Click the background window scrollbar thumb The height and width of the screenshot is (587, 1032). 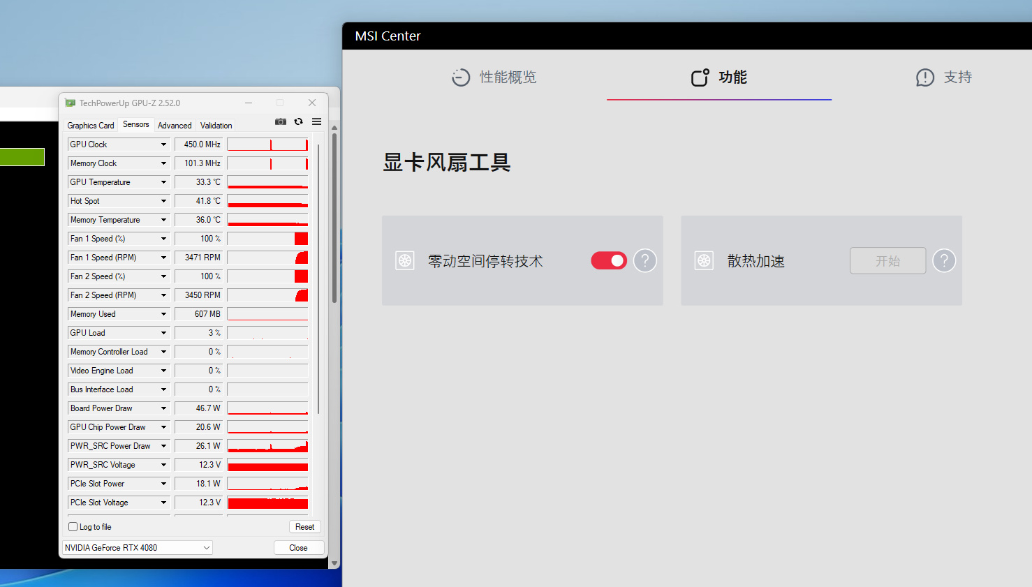(x=334, y=218)
